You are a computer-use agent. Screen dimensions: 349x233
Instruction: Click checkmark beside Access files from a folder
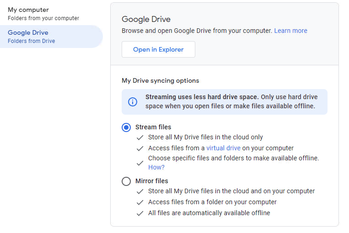140,202
